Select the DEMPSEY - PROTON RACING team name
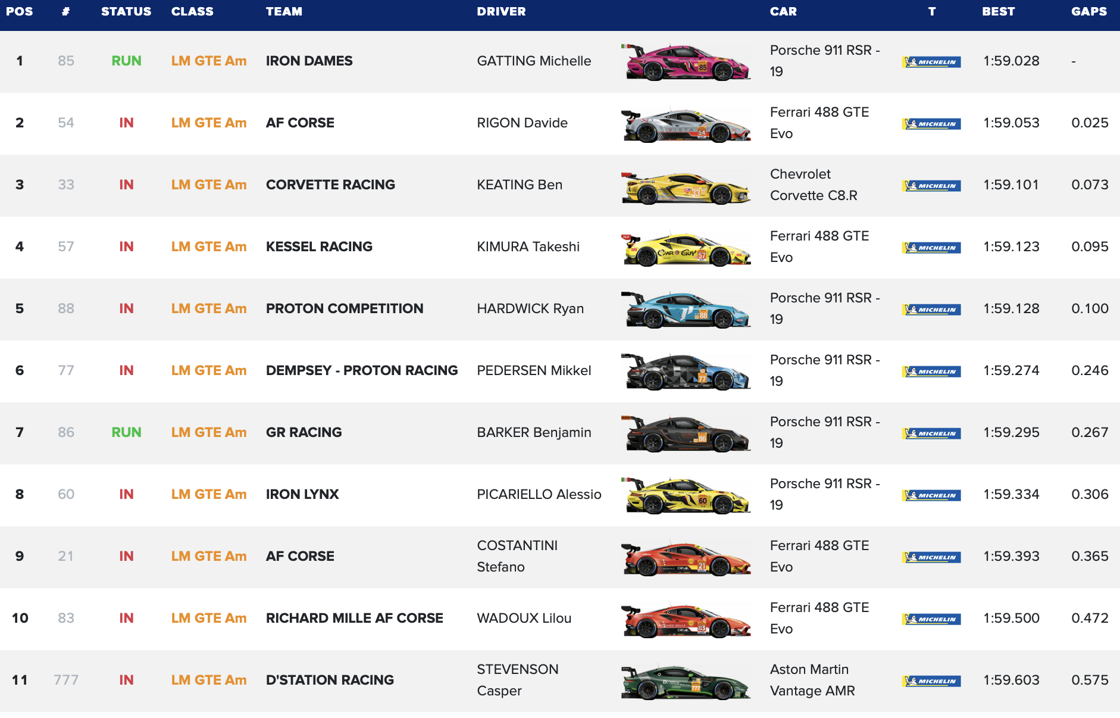This screenshot has width=1120, height=718. click(x=362, y=370)
